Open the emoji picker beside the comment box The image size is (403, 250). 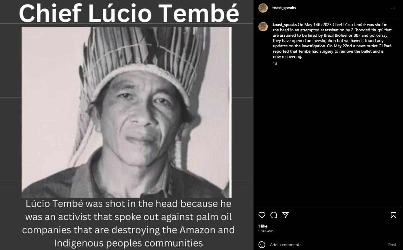262,245
